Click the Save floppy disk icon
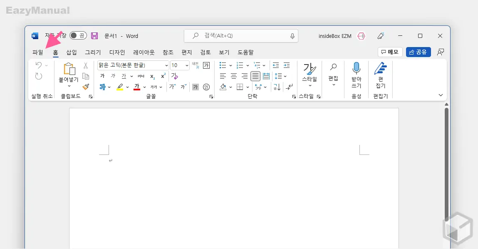Image resolution: width=478 pixels, height=249 pixels. tap(94, 36)
